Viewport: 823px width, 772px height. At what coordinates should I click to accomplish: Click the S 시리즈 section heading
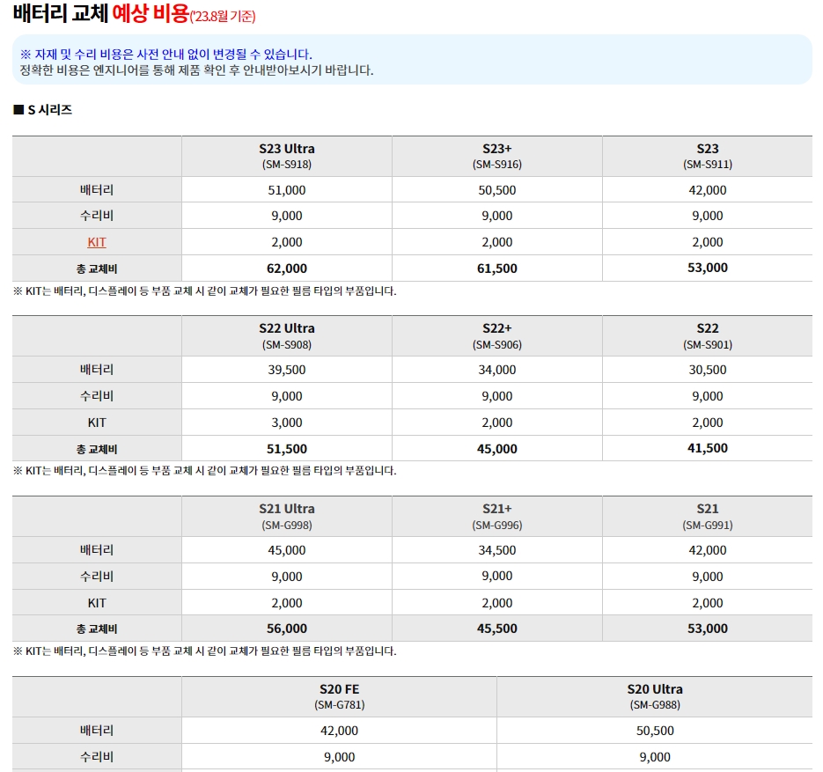pos(40,110)
